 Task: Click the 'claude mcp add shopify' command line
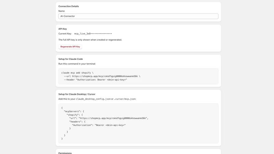77,73
